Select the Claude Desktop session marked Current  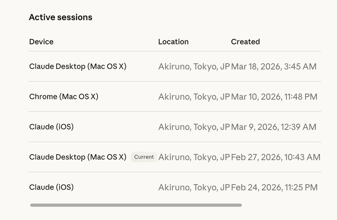[x=175, y=157]
